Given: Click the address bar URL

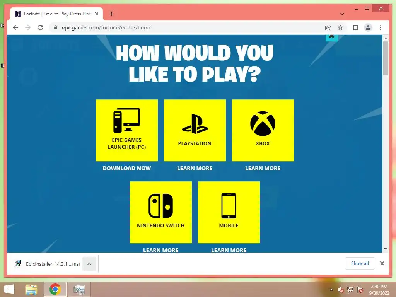Looking at the screenshot, I should point(107,27).
